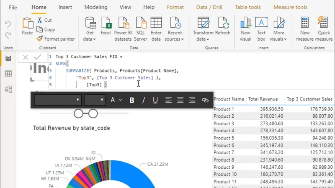Activate the Format painter
335x188 pixels.
click(56, 39)
